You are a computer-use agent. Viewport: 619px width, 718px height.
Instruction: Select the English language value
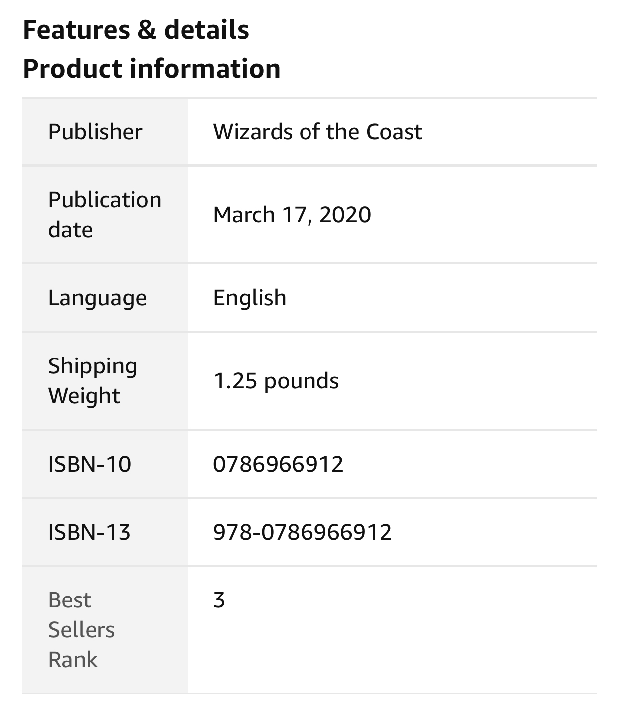pos(250,298)
